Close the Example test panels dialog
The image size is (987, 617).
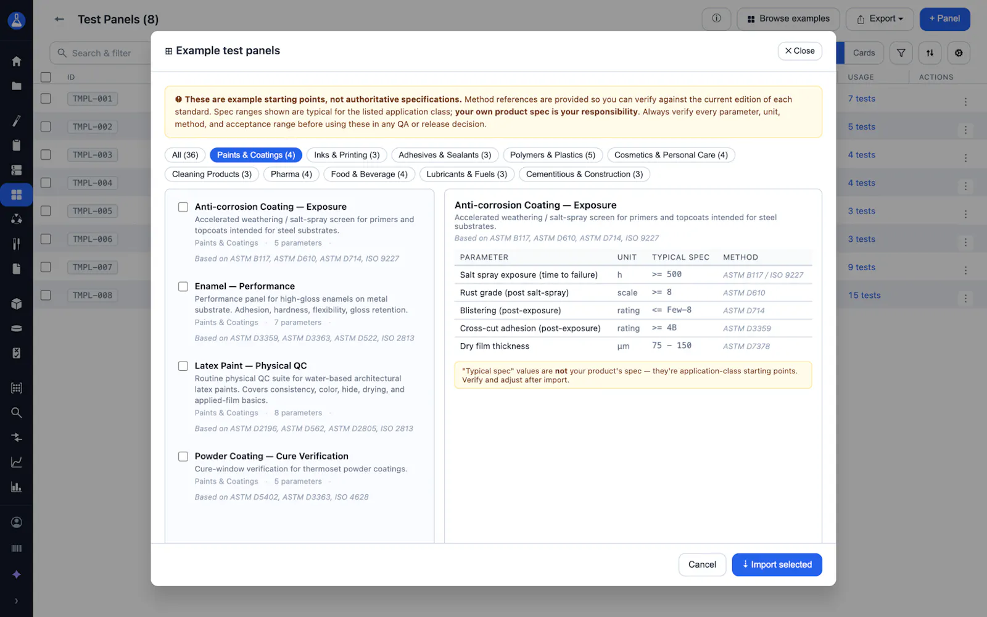coord(799,51)
